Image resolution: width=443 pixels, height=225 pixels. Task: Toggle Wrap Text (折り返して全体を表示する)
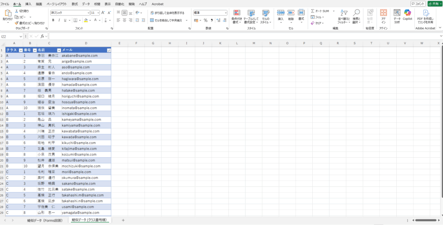click(167, 13)
